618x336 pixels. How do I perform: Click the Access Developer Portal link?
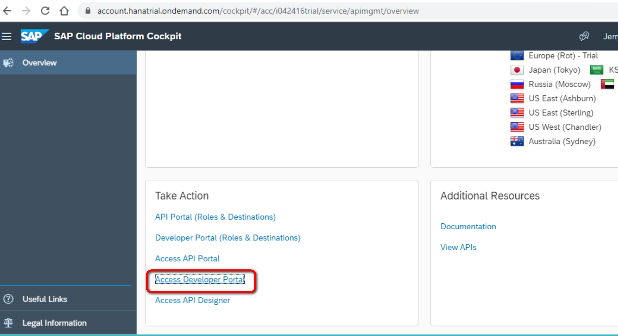point(200,280)
